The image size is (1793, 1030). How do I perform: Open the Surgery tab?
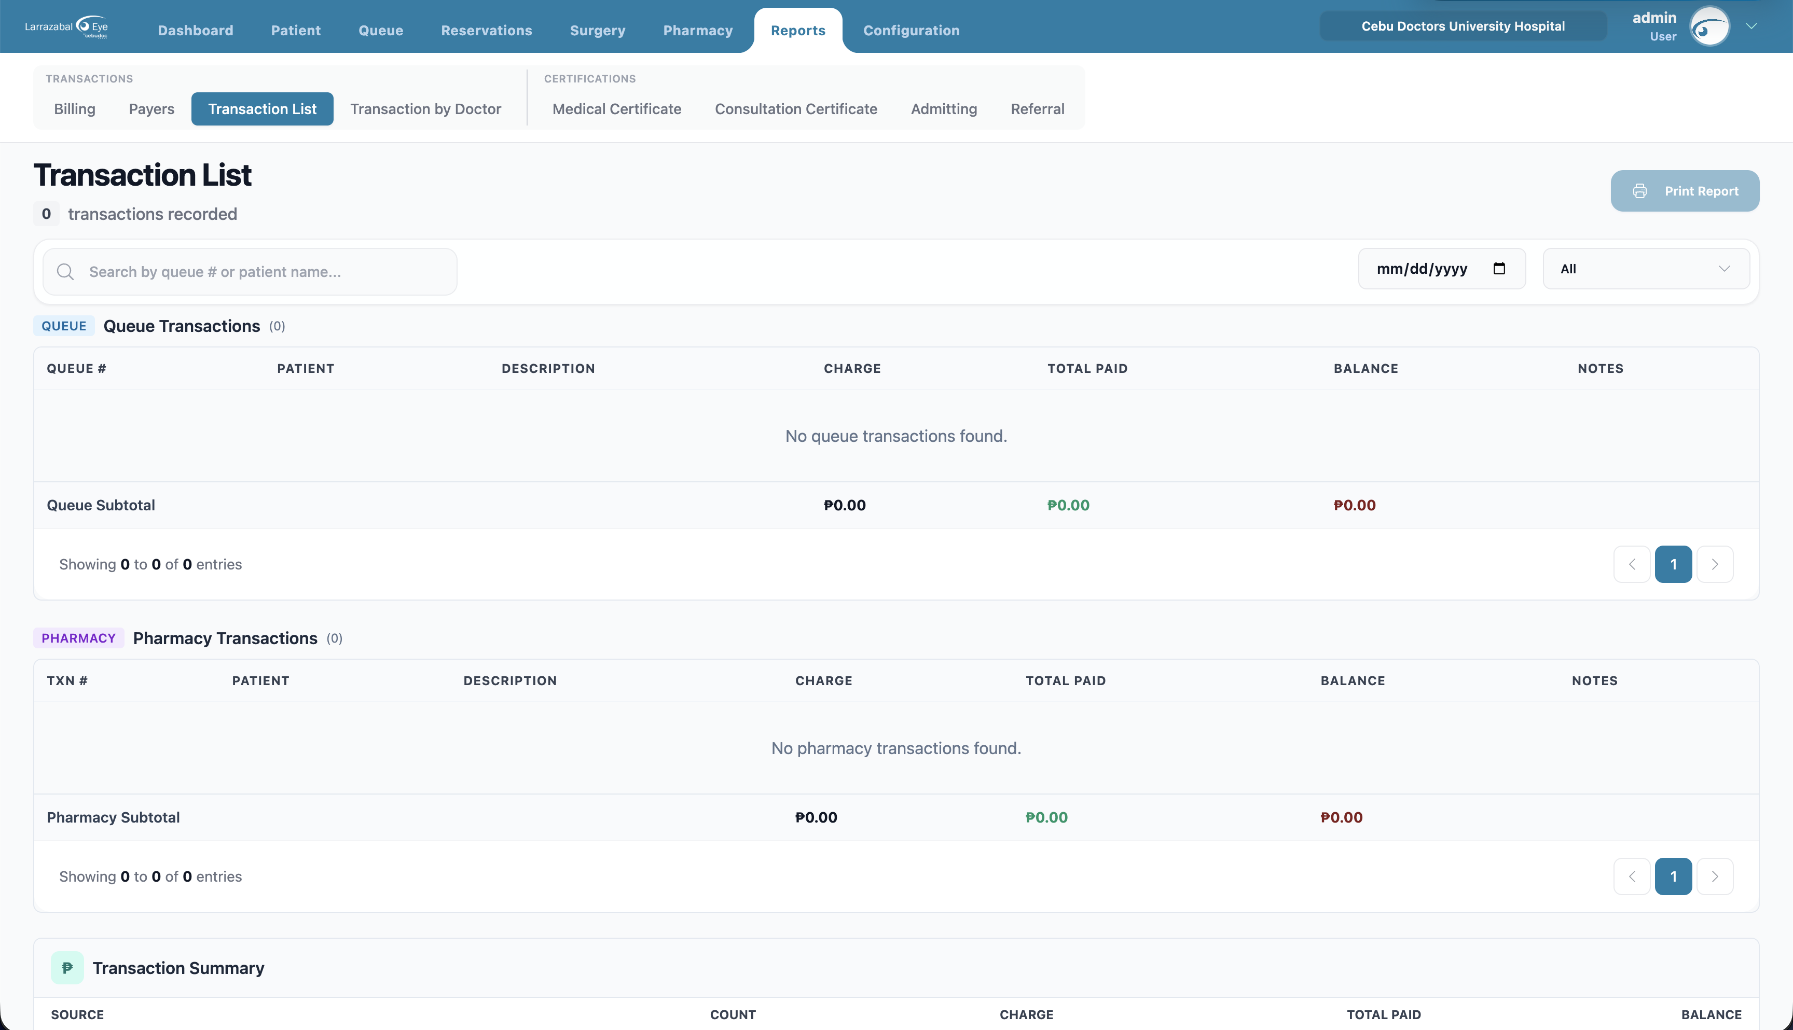[597, 31]
